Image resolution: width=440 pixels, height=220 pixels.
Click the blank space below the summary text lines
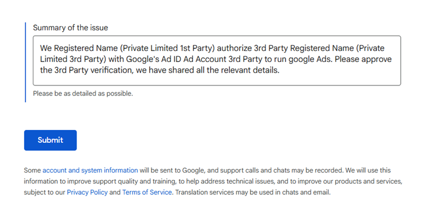[x=217, y=80]
